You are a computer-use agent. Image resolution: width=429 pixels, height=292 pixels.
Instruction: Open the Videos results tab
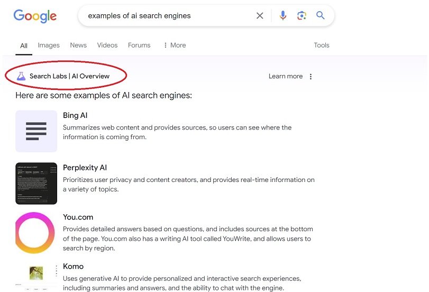[x=107, y=45]
